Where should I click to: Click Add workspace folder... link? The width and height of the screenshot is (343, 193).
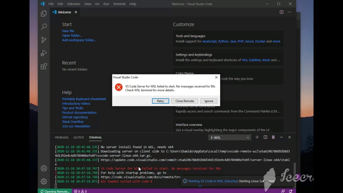(x=79, y=40)
